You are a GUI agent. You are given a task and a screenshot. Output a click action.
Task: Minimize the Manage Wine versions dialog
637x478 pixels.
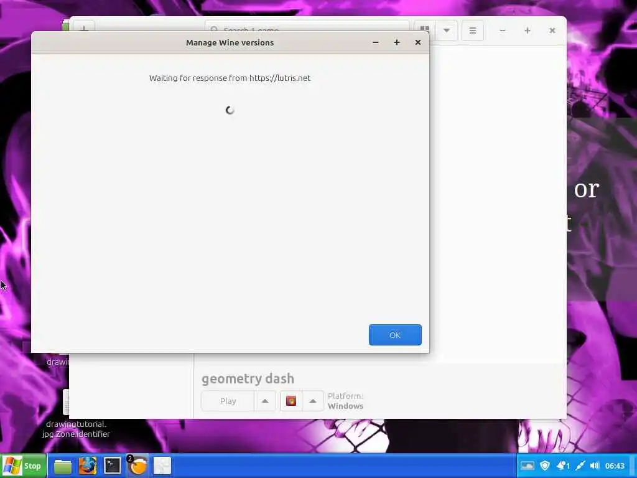pyautogui.click(x=376, y=42)
